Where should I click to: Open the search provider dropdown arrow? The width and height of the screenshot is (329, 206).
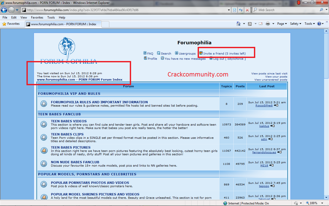click(326, 10)
